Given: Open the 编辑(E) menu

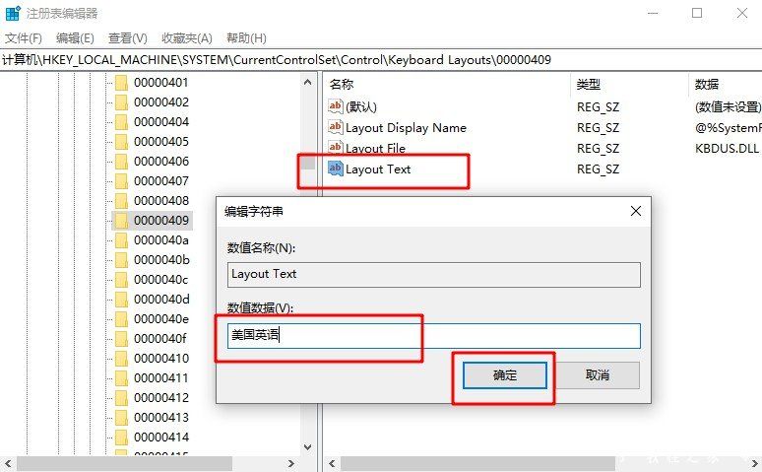Looking at the screenshot, I should pos(75,38).
